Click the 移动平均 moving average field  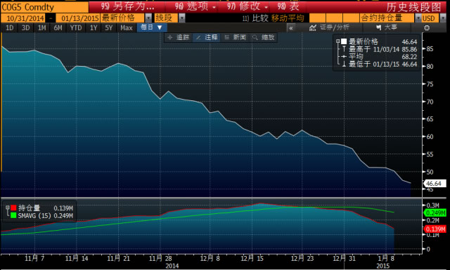pos(288,18)
